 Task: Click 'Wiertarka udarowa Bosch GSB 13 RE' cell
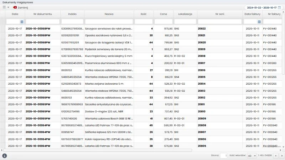(x=109, y=119)
